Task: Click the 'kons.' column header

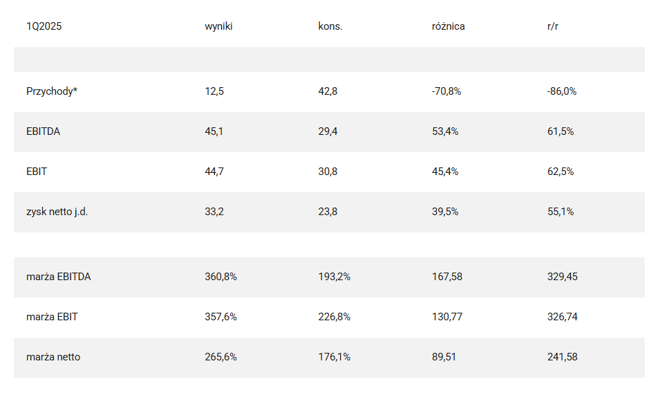Action: point(330,26)
